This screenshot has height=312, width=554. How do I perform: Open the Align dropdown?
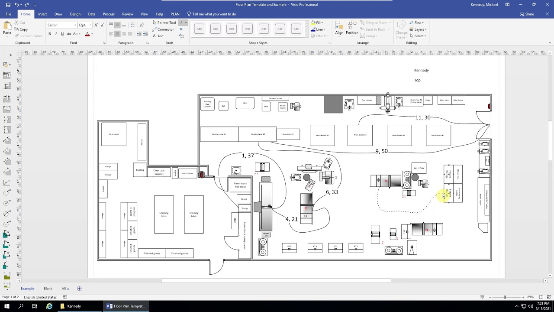point(339,29)
